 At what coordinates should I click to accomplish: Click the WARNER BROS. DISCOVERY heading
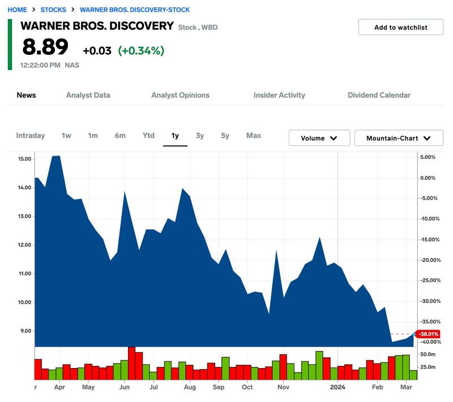click(x=97, y=26)
